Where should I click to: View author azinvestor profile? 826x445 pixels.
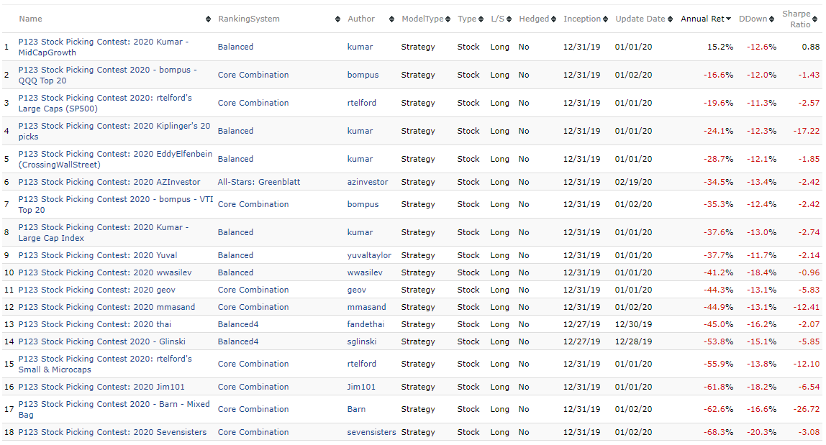pyautogui.click(x=368, y=182)
